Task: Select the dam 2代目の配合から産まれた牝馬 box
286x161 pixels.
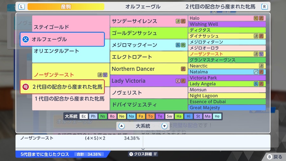Action: coord(62,87)
